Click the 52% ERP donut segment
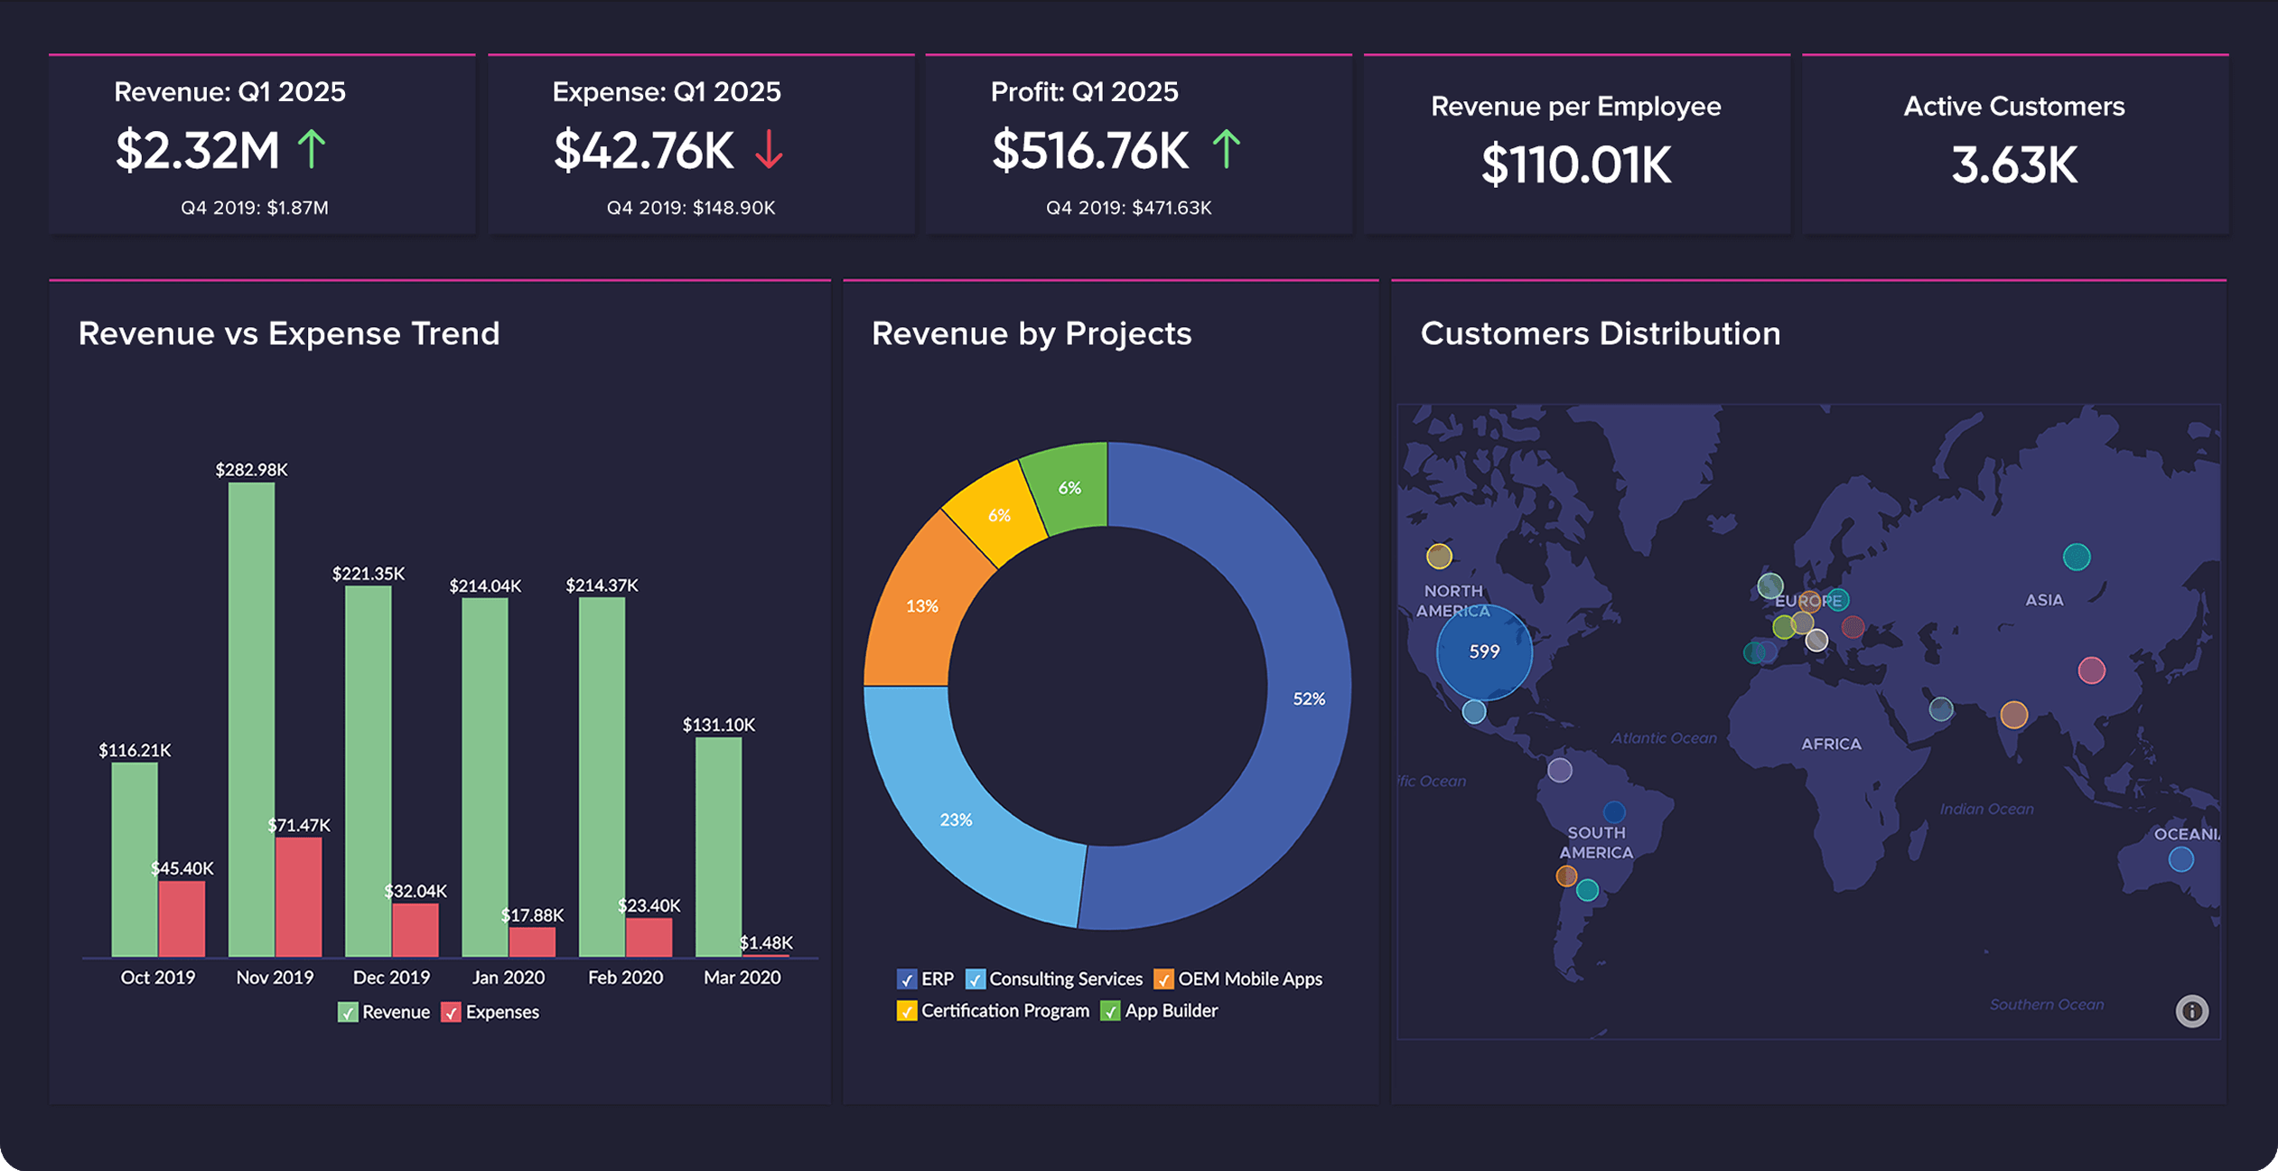Screen dimensions: 2278x1171 1308,698
